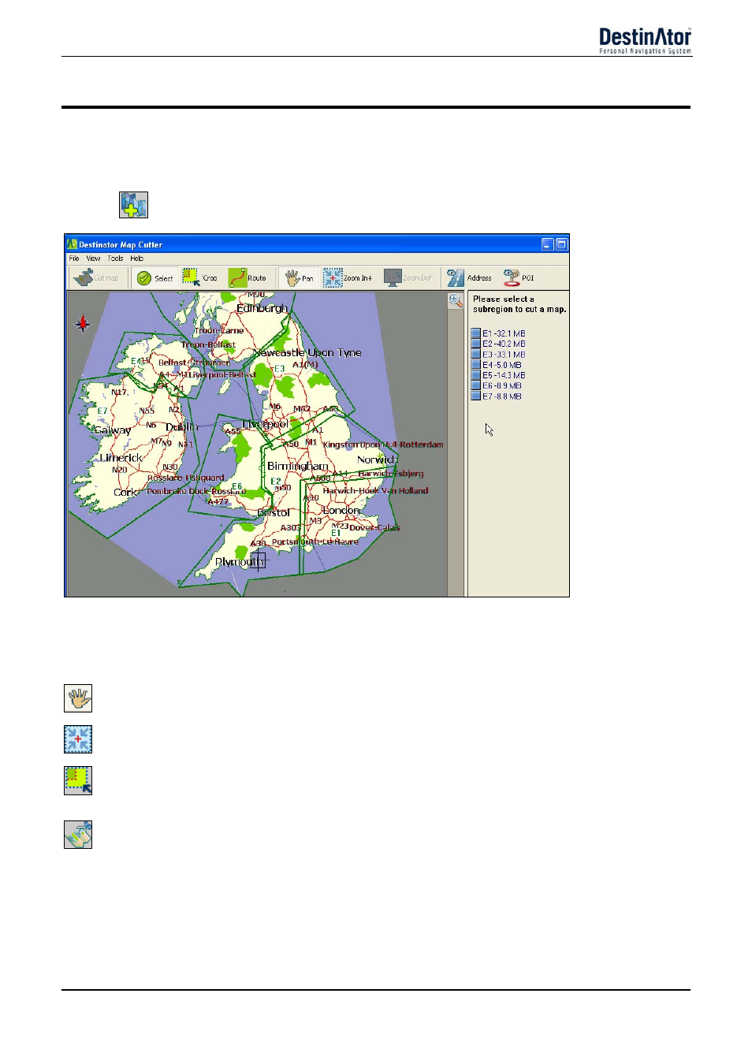The height and width of the screenshot is (1064, 752).
Task: Click the 'Please select a subregion' prompt
Action: pyautogui.click(x=519, y=304)
